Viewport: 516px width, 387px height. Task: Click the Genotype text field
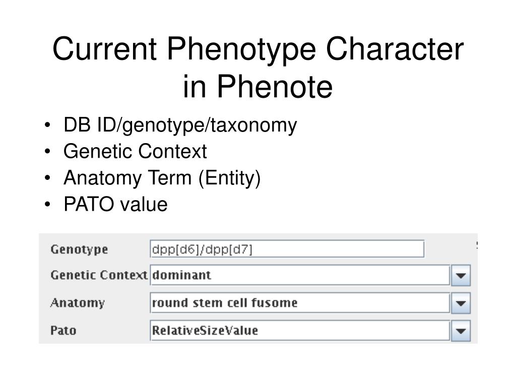tap(287, 249)
